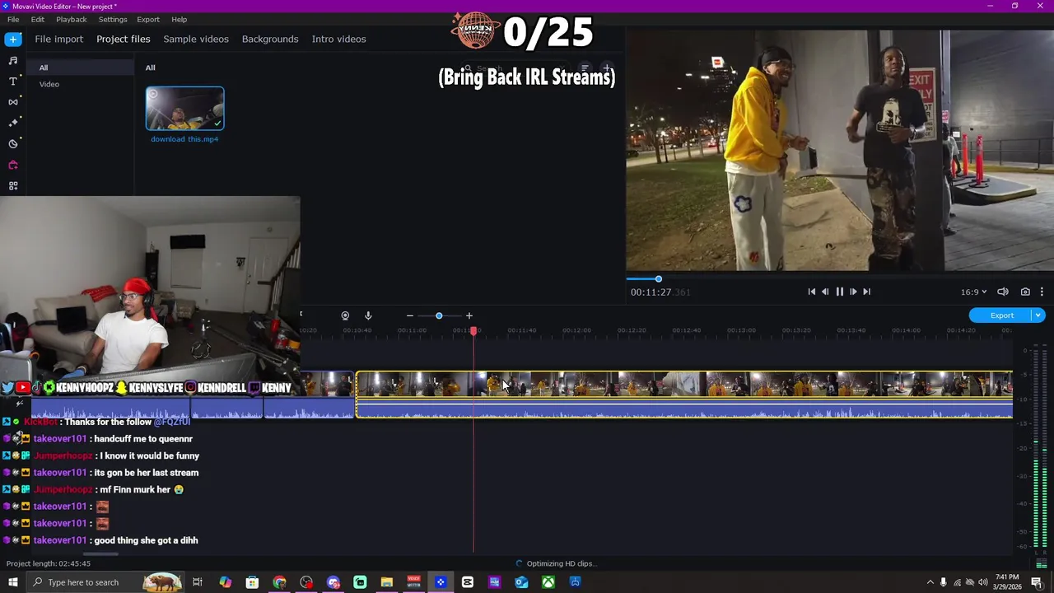
Task: Zoom out timeline with minus button
Action: (x=409, y=315)
